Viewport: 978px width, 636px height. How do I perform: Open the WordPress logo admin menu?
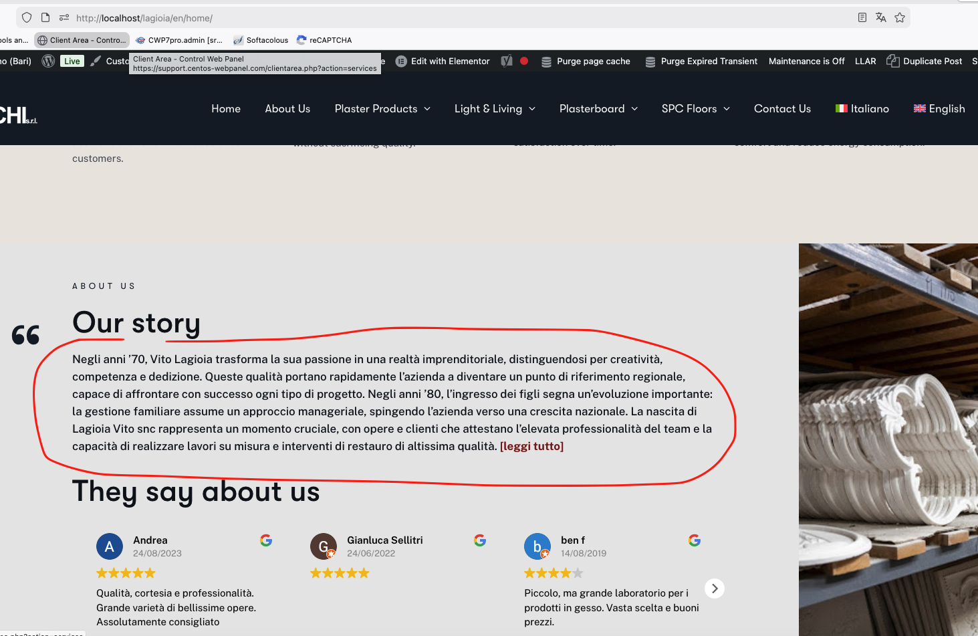tap(48, 62)
